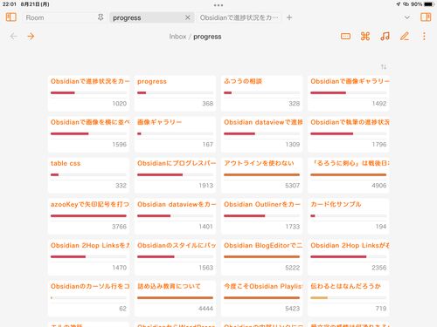Click the word count 2356
Image resolution: width=437 pixels, height=327 pixels.
tap(379, 268)
